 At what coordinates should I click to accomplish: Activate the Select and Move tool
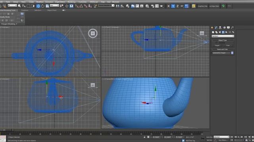click(x=38, y=6)
